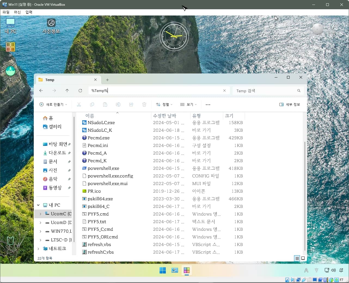Open the more options ellipsis menu

208,104
